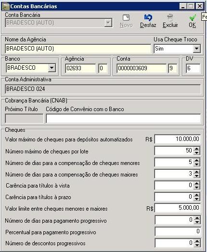
Task: Click the Sim value in Usa Cheque Troco
Action: (x=159, y=49)
